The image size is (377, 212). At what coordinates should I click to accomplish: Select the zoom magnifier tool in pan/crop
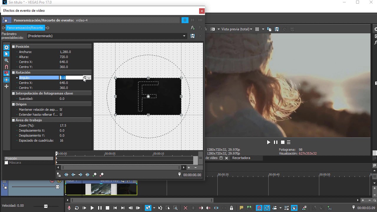click(6, 60)
